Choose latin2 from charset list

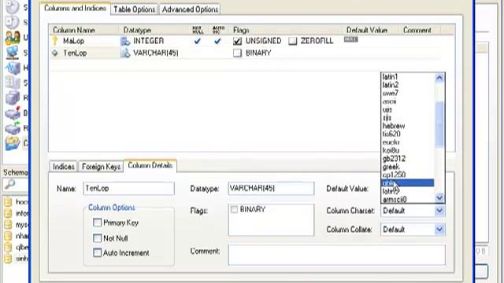(x=391, y=85)
